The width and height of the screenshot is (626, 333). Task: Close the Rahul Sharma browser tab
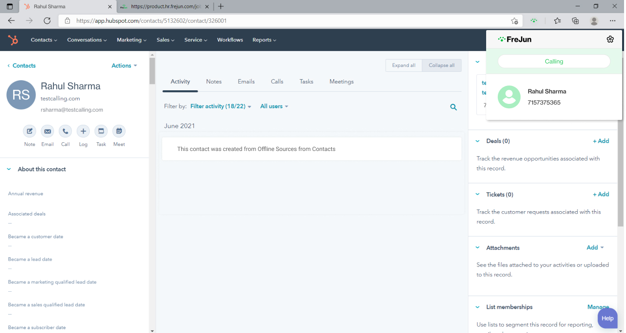[x=110, y=7]
